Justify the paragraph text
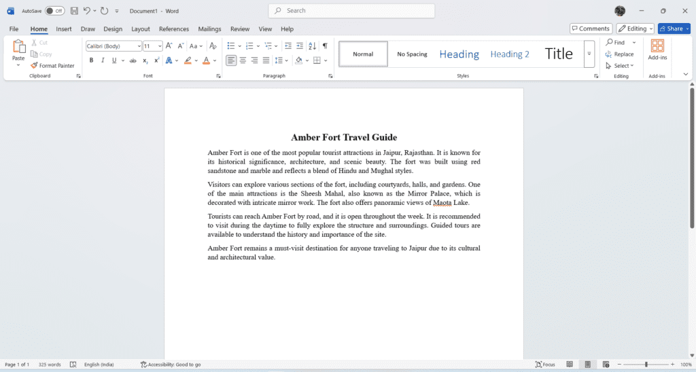The height and width of the screenshot is (372, 696). point(266,60)
